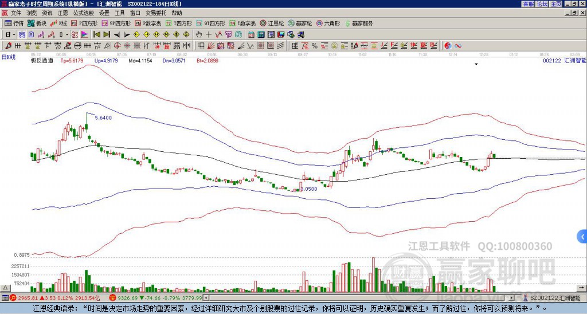Expand the candlestick style dropdown arrow
Screen dimensions: 587x314
(67, 35)
